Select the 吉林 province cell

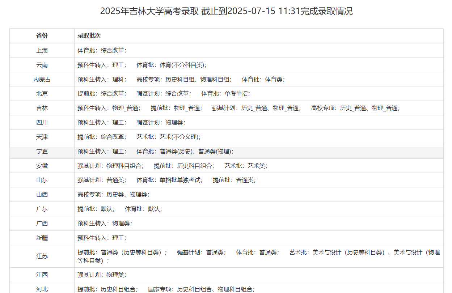tap(42, 108)
